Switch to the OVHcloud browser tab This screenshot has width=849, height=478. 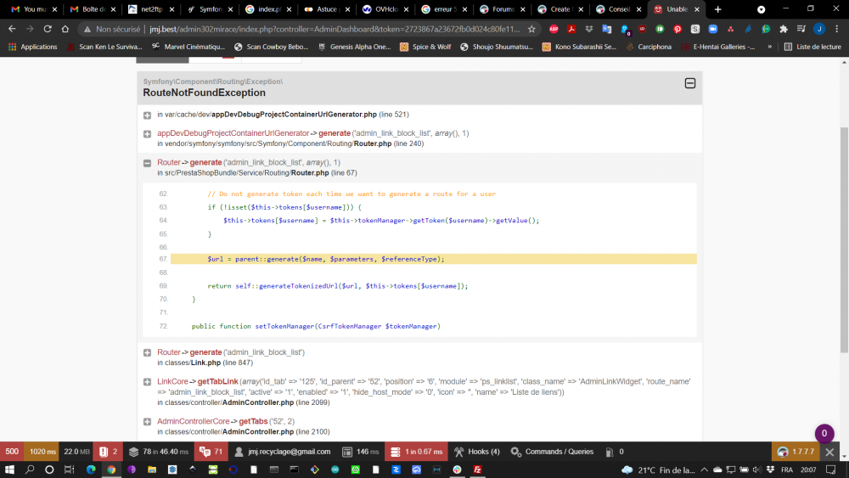point(385,9)
